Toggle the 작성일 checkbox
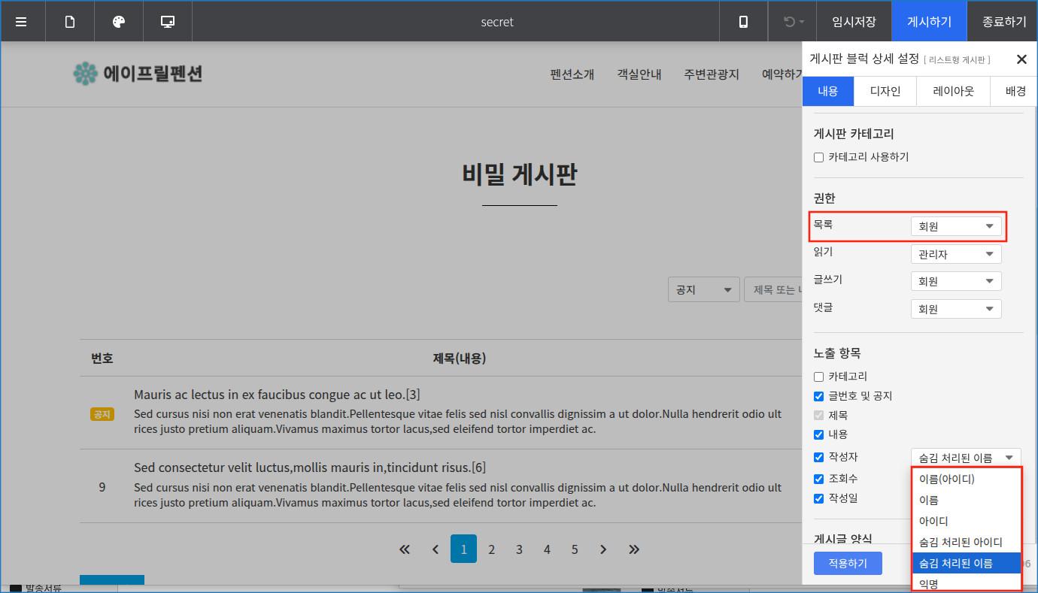This screenshot has height=593, width=1038. point(819,498)
